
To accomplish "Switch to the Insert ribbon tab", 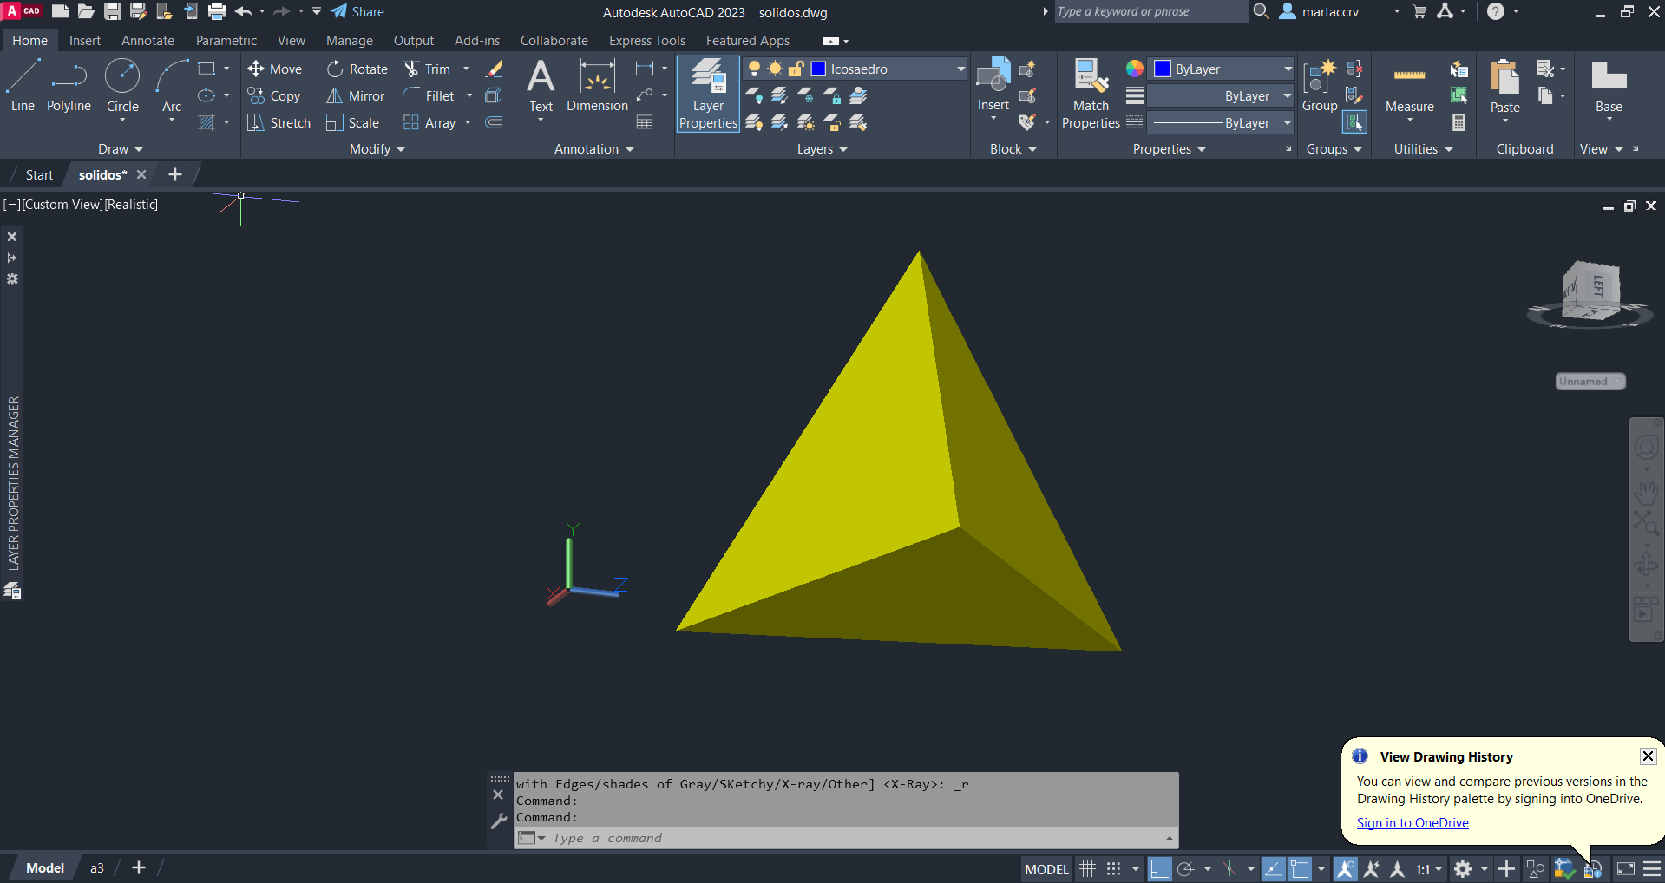I will pos(85,41).
